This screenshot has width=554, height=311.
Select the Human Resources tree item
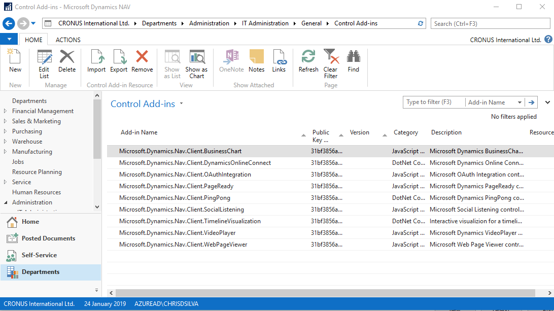tap(37, 192)
